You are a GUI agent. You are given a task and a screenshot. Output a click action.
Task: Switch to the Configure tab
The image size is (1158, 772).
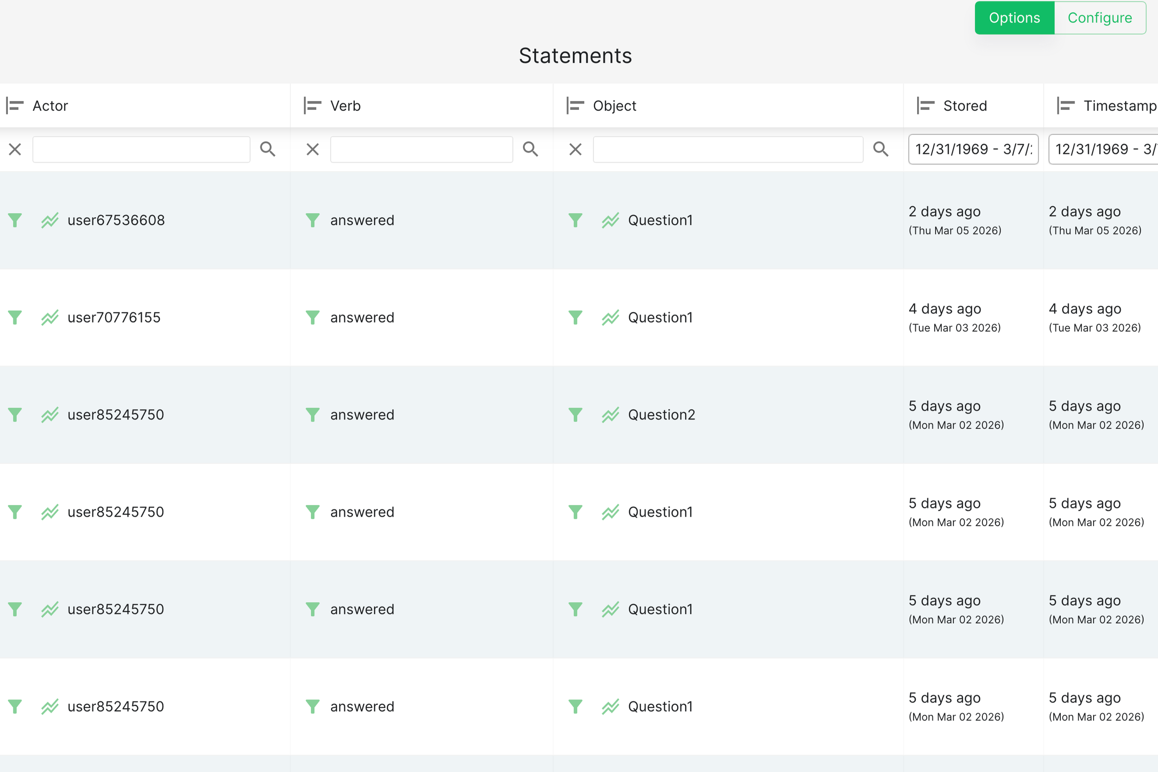[1100, 18]
